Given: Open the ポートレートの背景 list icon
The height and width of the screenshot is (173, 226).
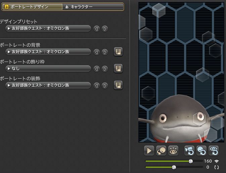Looking at the screenshot, I should click(118, 52).
